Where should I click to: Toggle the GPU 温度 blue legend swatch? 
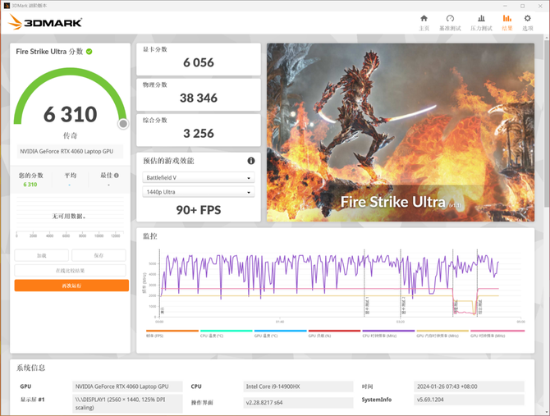280,331
